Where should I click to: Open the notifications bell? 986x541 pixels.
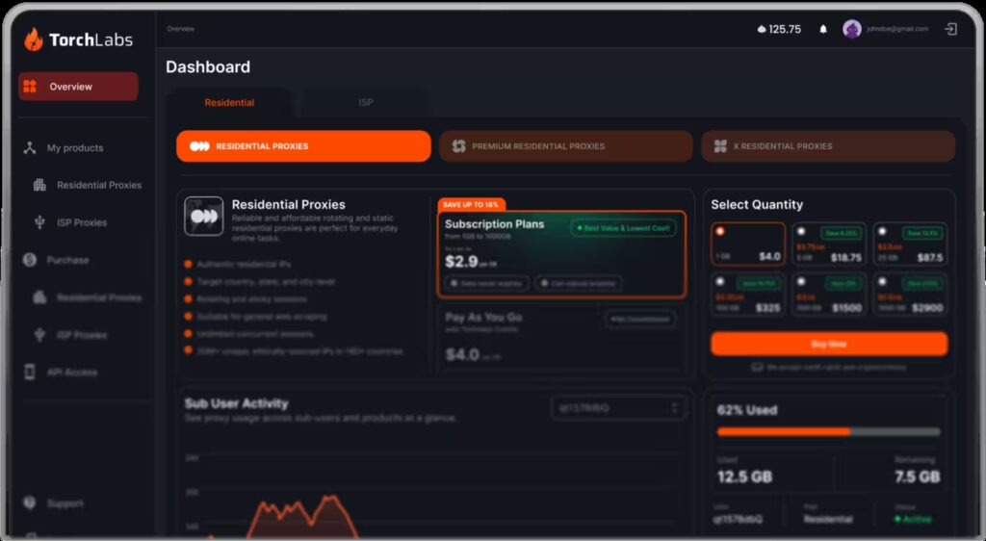click(x=823, y=29)
